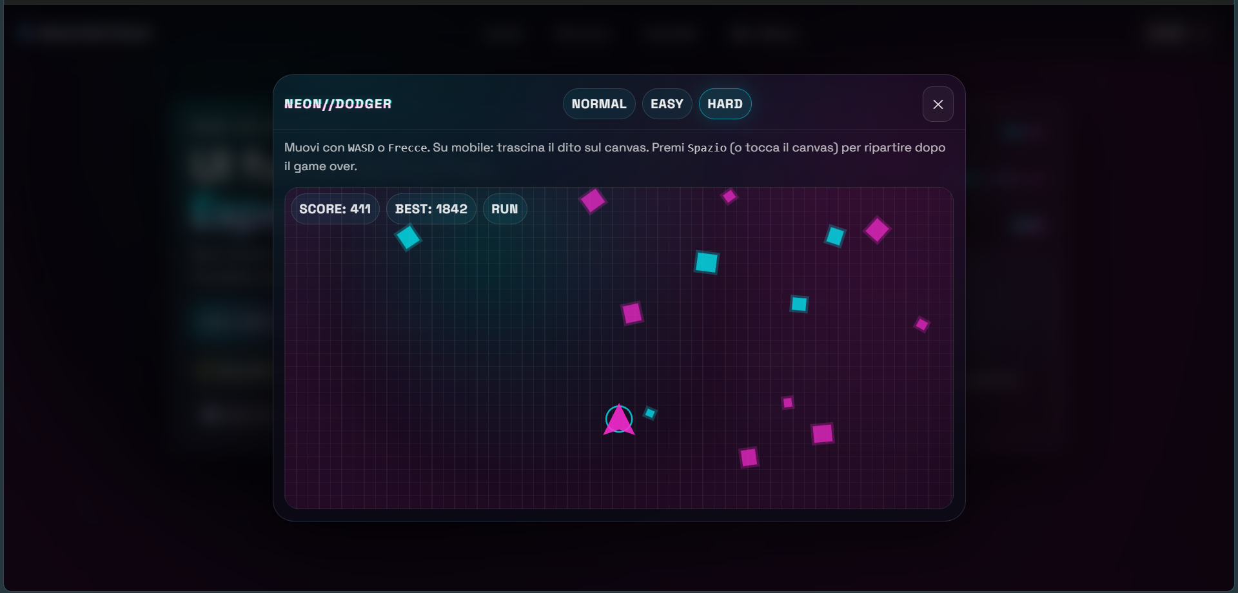This screenshot has height=593, width=1238.
Task: Click the SCORE: 411 badge
Action: (x=335, y=208)
